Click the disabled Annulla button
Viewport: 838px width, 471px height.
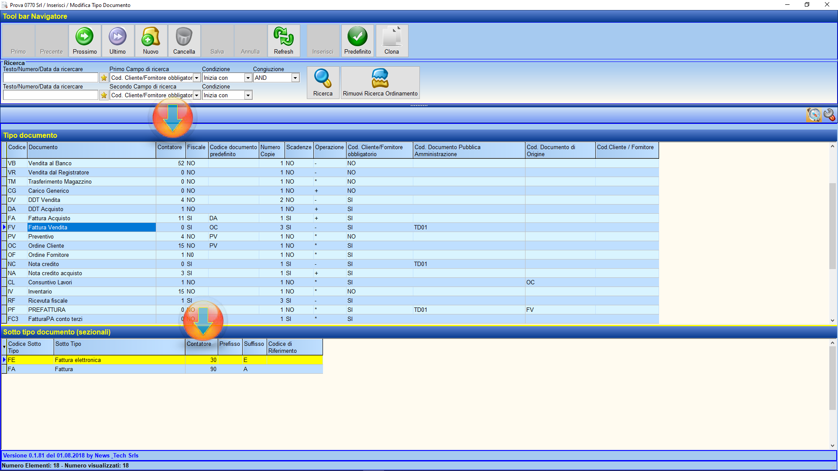tap(250, 41)
